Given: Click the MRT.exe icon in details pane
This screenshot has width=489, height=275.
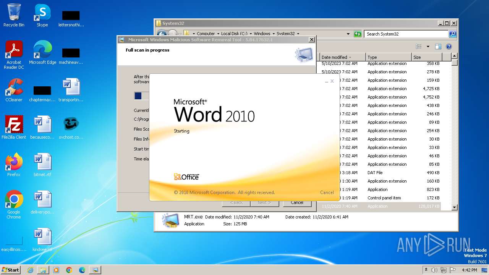Looking at the screenshot, I should 170,220.
